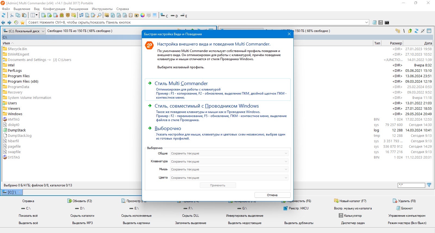
Task: Open the 'Клавиатура' dropdown
Action: 229,161
